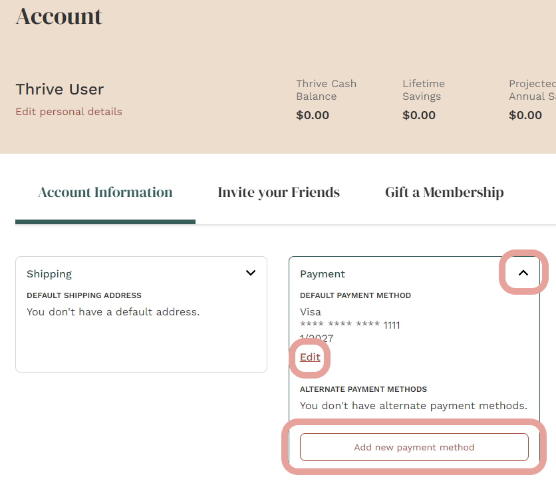
Task: Click the default shipping address message
Action: 112,311
